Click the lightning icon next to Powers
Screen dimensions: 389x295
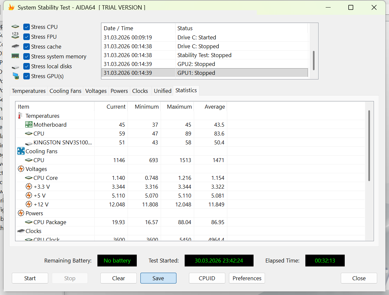(21, 213)
